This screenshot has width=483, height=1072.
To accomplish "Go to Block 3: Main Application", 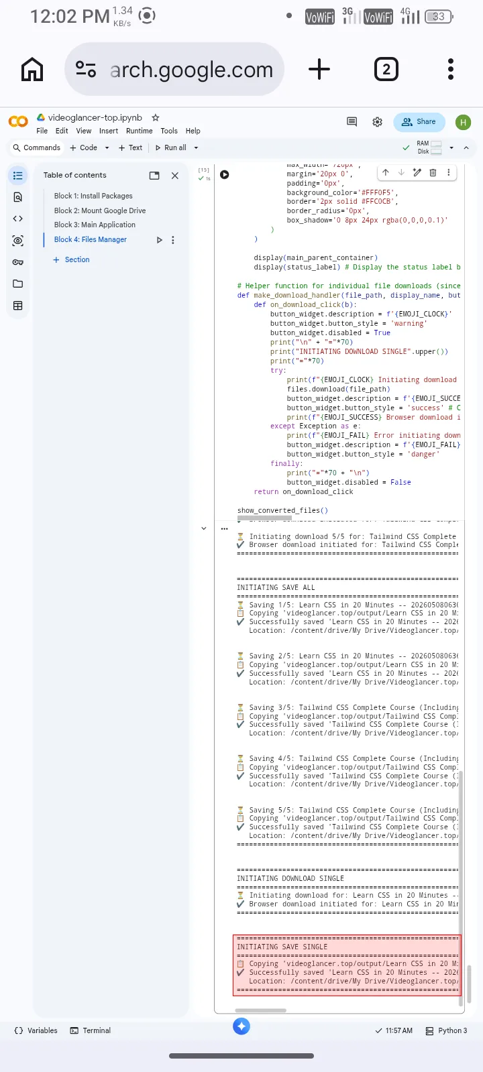I will 95,225.
